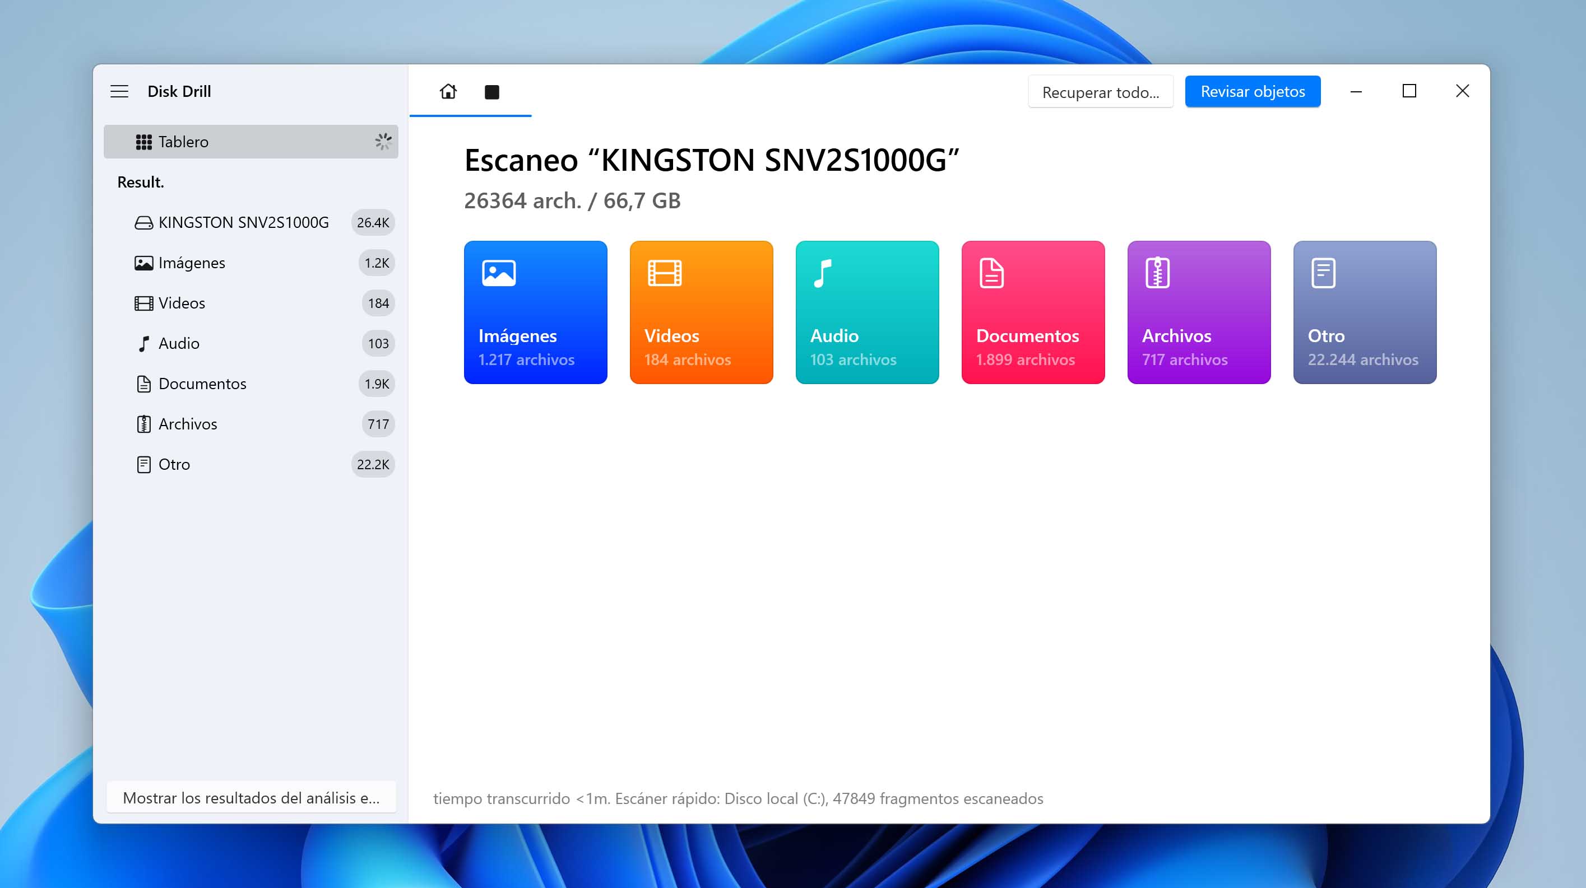Click the drive icon beside KINGSTON SNV2S1000G
The width and height of the screenshot is (1586, 888).
click(x=143, y=223)
